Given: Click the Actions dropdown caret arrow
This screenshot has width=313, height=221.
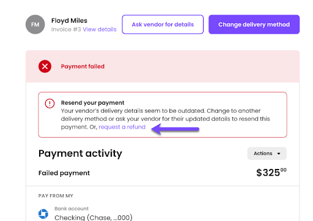Looking at the screenshot, I should coord(279,154).
